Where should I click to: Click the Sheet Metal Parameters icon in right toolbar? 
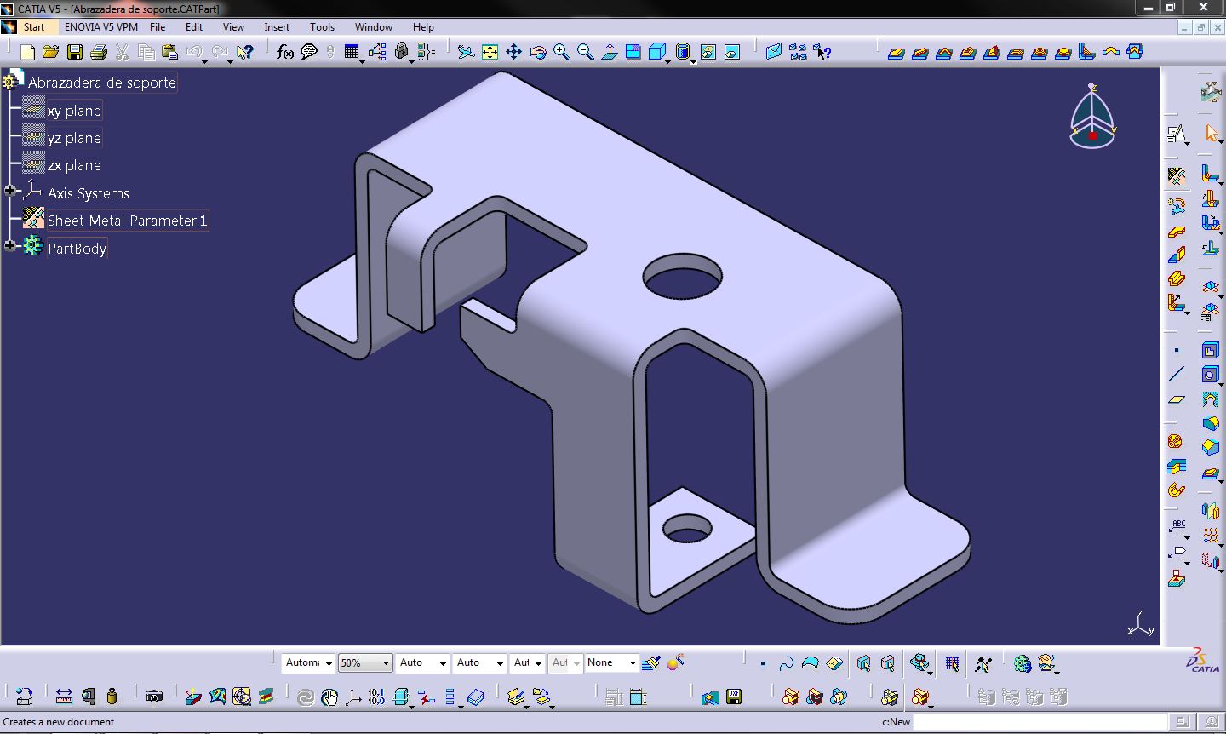1177,176
